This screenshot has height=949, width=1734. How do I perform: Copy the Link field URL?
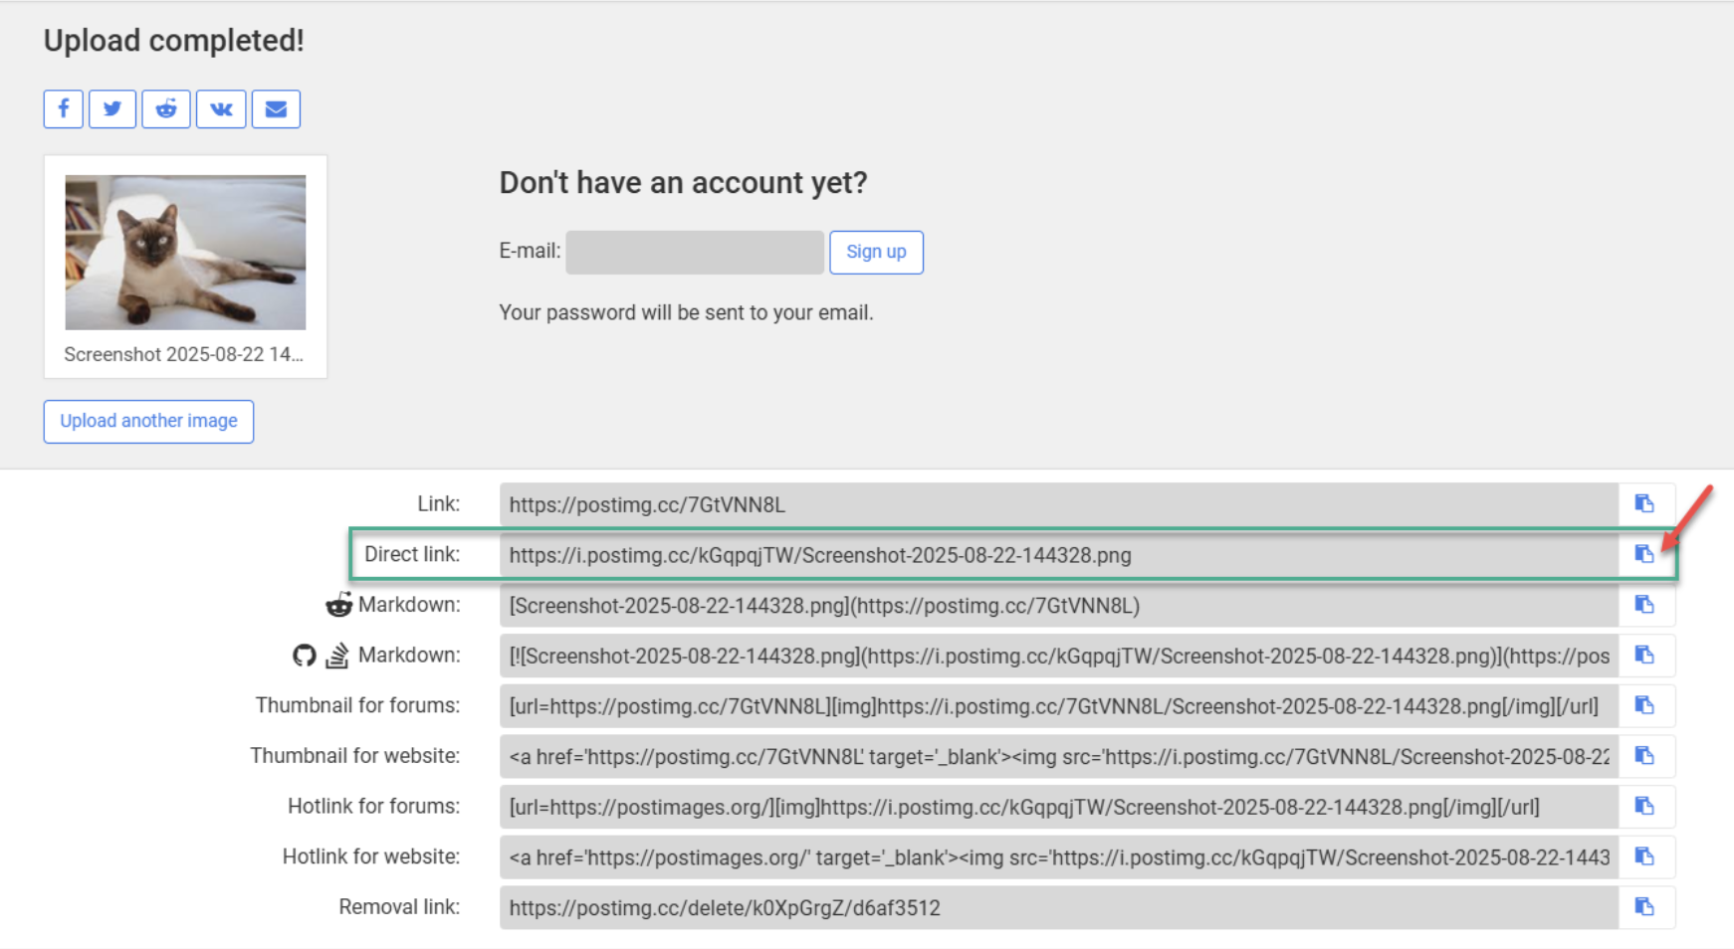tap(1644, 504)
